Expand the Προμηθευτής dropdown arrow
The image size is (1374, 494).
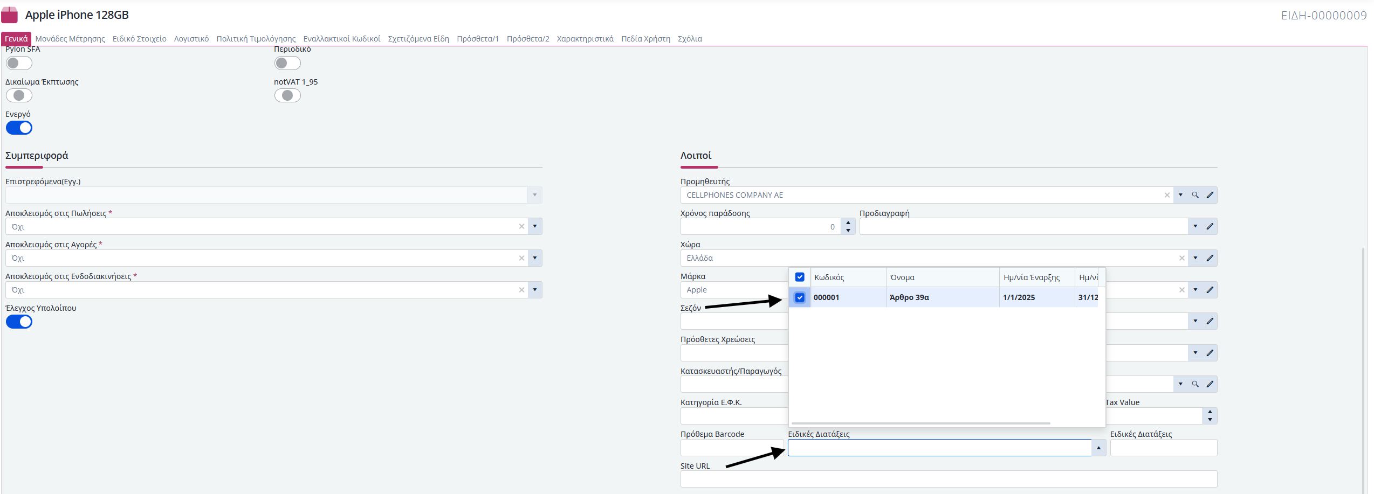[x=1180, y=195]
